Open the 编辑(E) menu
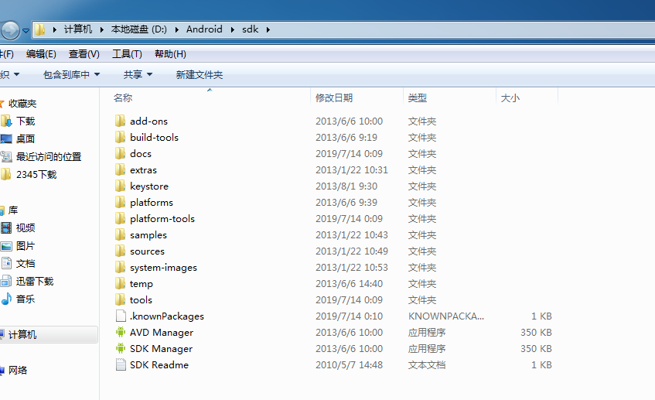 [41, 54]
